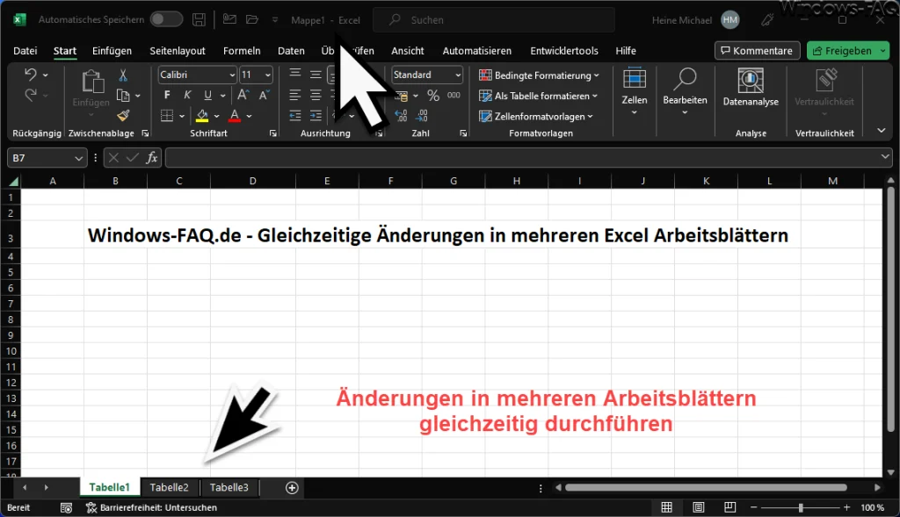
Task: Open the Zellen dropdown
Action: pos(635,92)
